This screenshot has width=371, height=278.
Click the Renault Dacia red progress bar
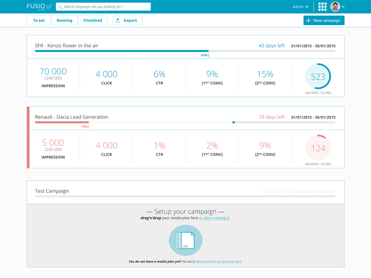(x=62, y=122)
